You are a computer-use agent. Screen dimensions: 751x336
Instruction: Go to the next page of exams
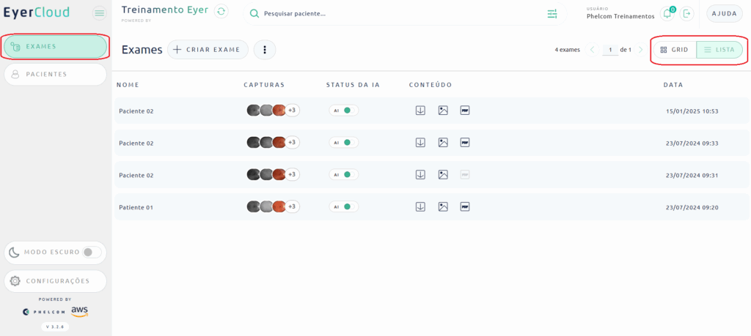coord(640,50)
